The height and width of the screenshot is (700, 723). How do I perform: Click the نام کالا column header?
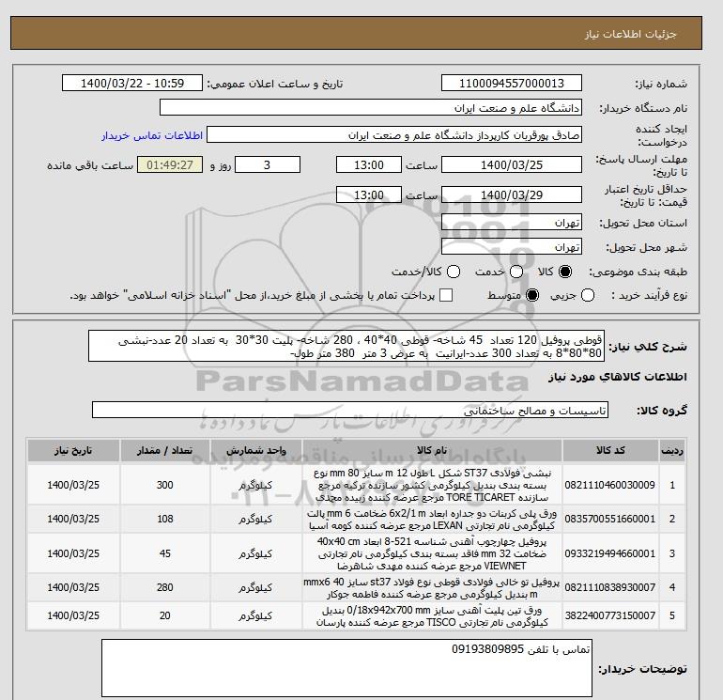tap(432, 450)
